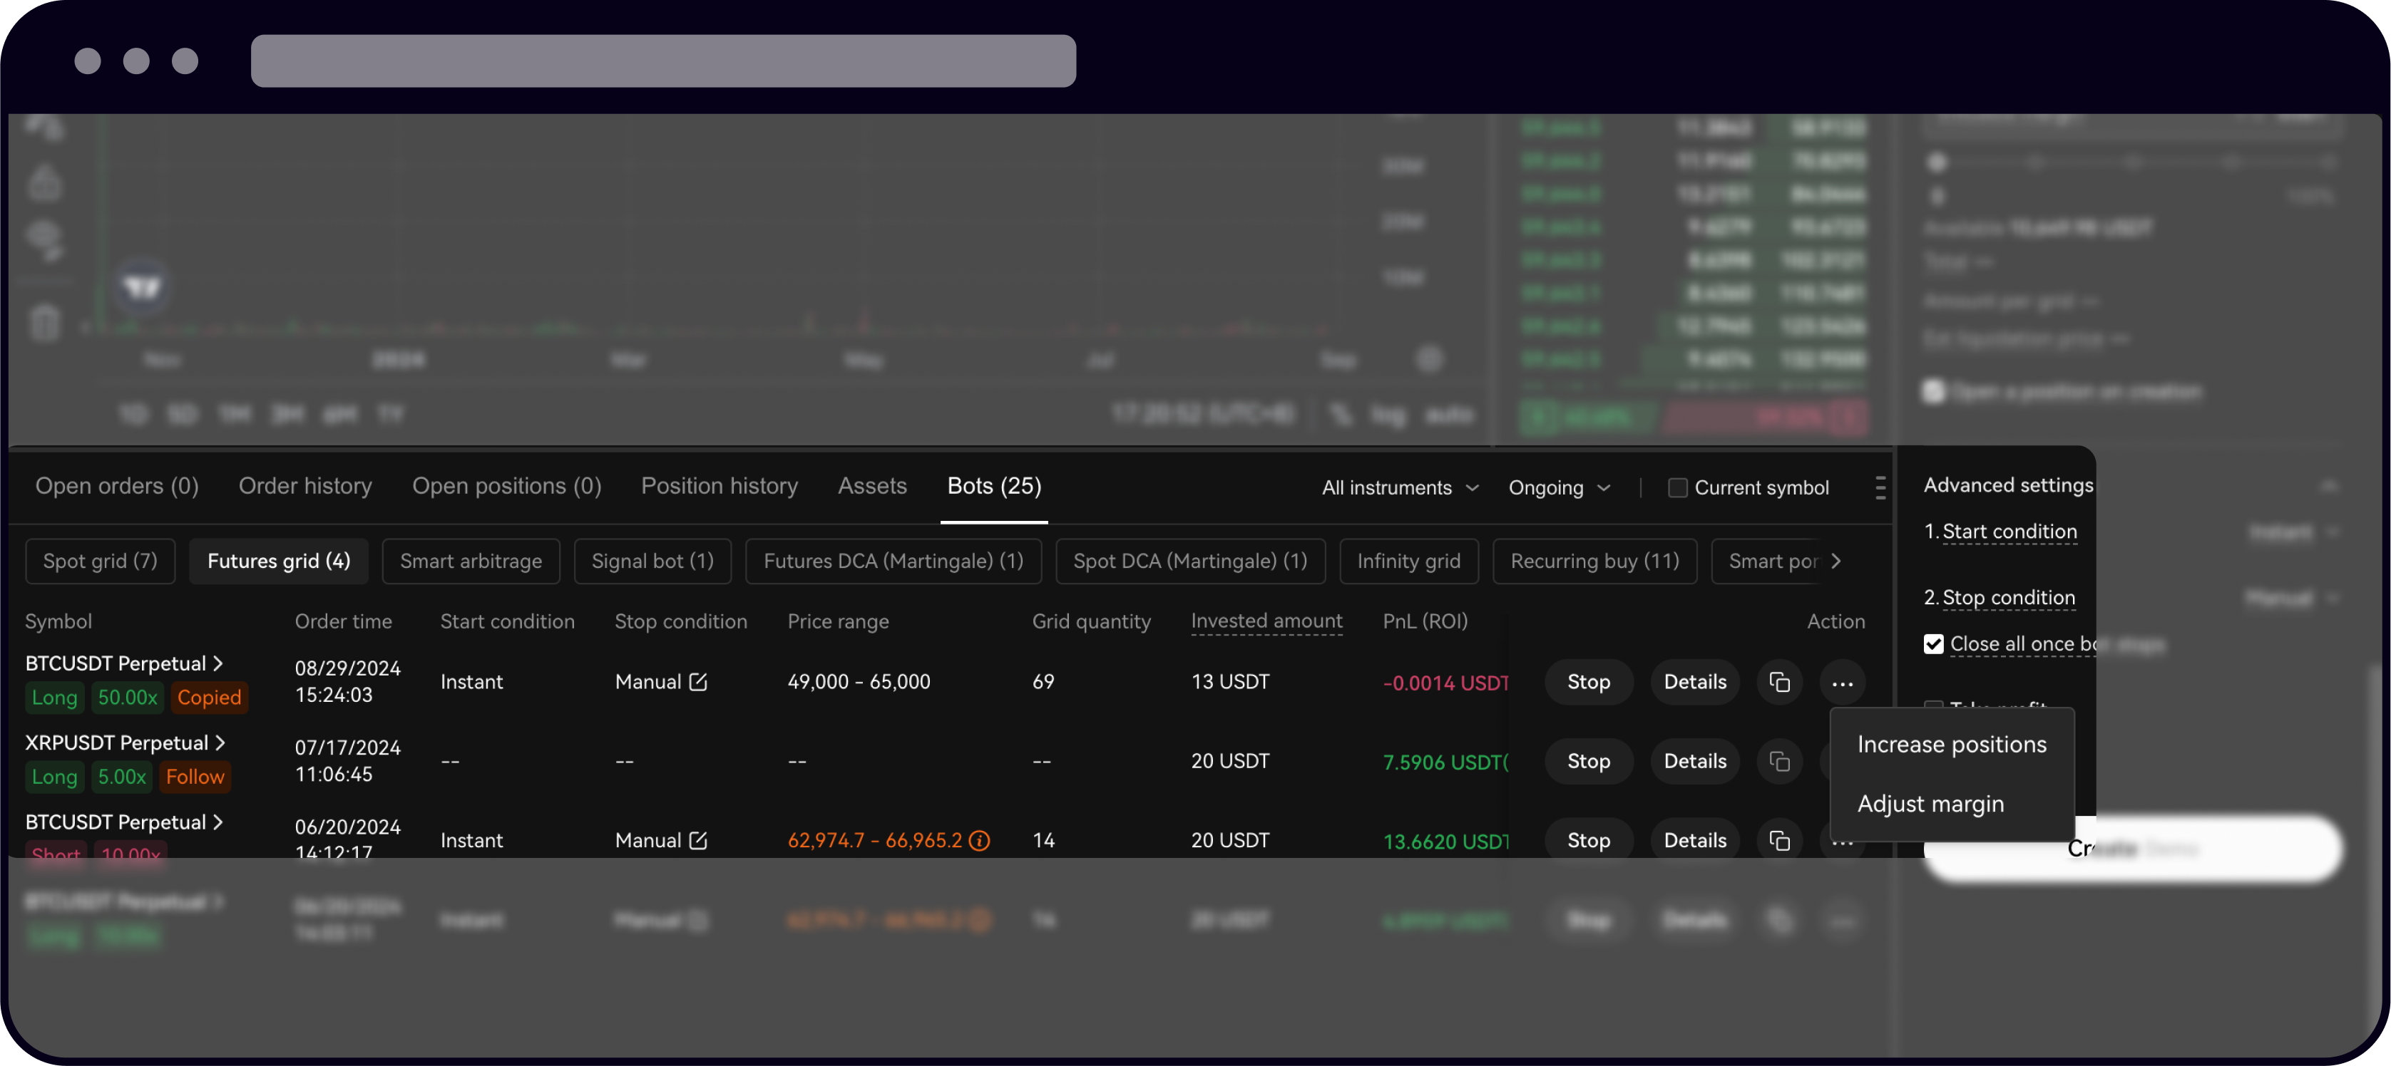This screenshot has height=1066, width=2391.
Task: Edit the Manual stop condition of the 08/29 bot
Action: tap(698, 682)
